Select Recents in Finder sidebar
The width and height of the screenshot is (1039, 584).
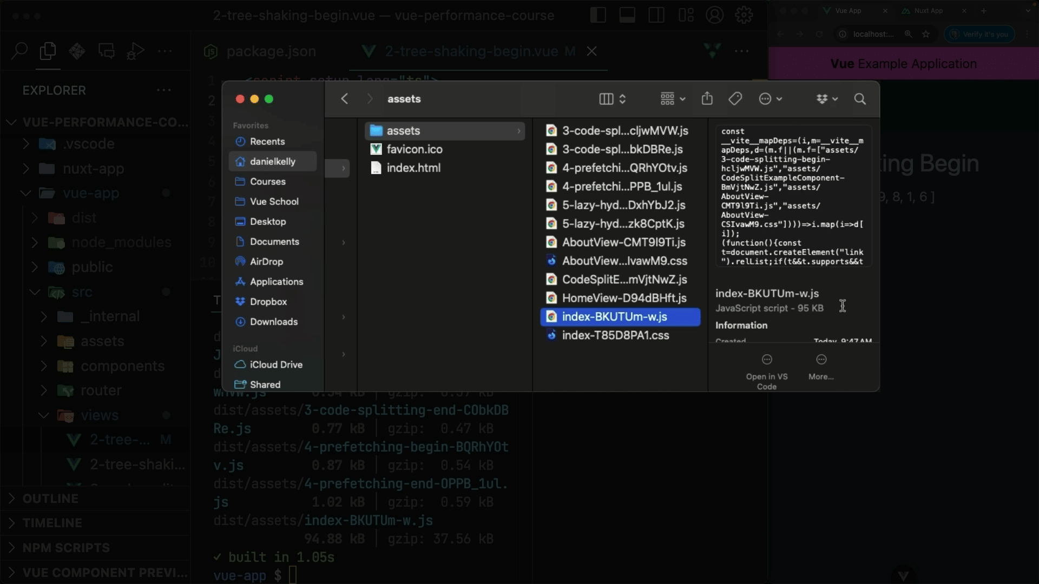click(x=272, y=141)
